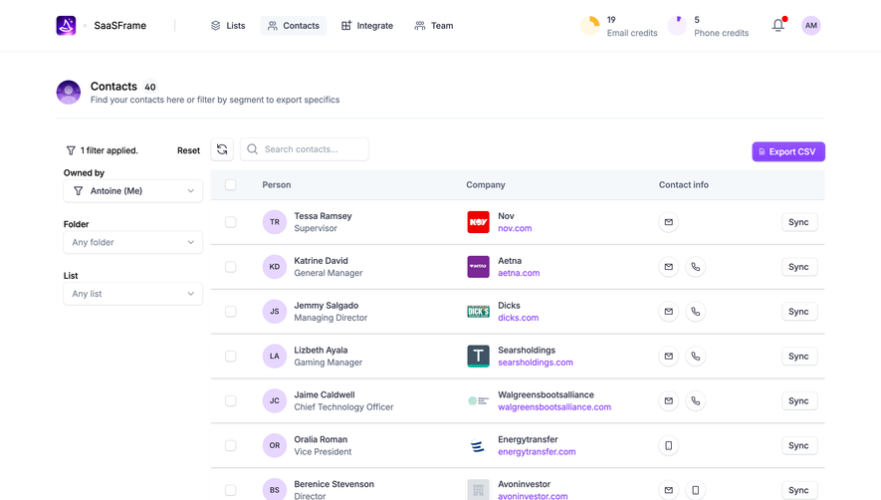Click the email icon for Jemmy Salgado
This screenshot has width=881, height=500.
(x=669, y=311)
